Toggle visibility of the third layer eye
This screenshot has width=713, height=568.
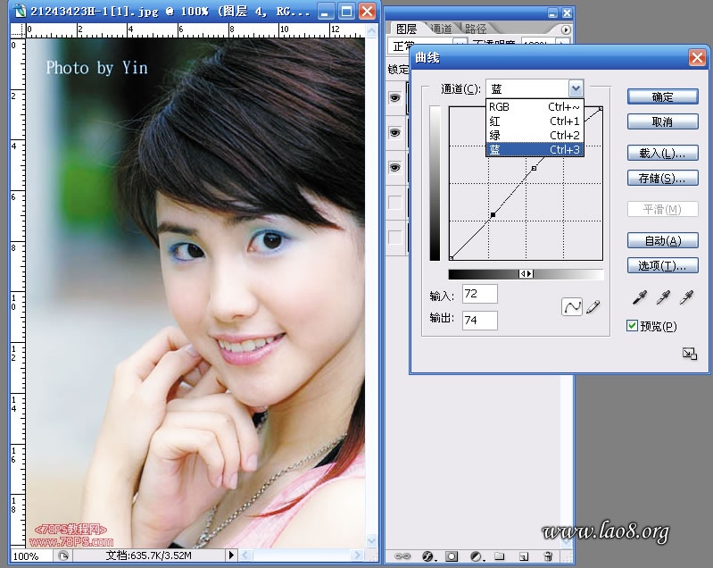[395, 168]
